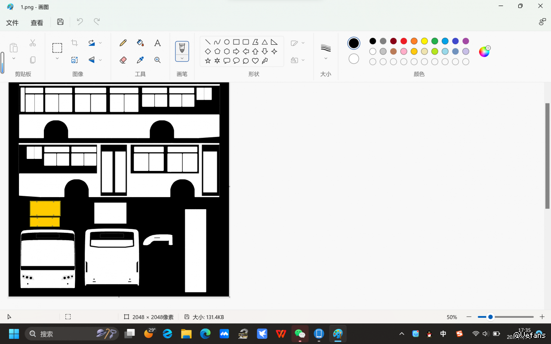
Task: Select the black Color 1 circle
Action: 354,43
